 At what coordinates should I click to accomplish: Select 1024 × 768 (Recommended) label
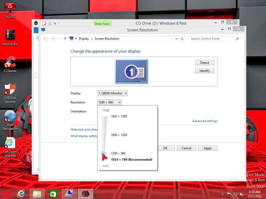[x=131, y=160]
